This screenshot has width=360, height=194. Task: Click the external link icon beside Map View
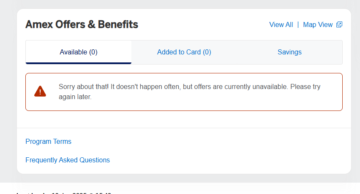pyautogui.click(x=339, y=25)
